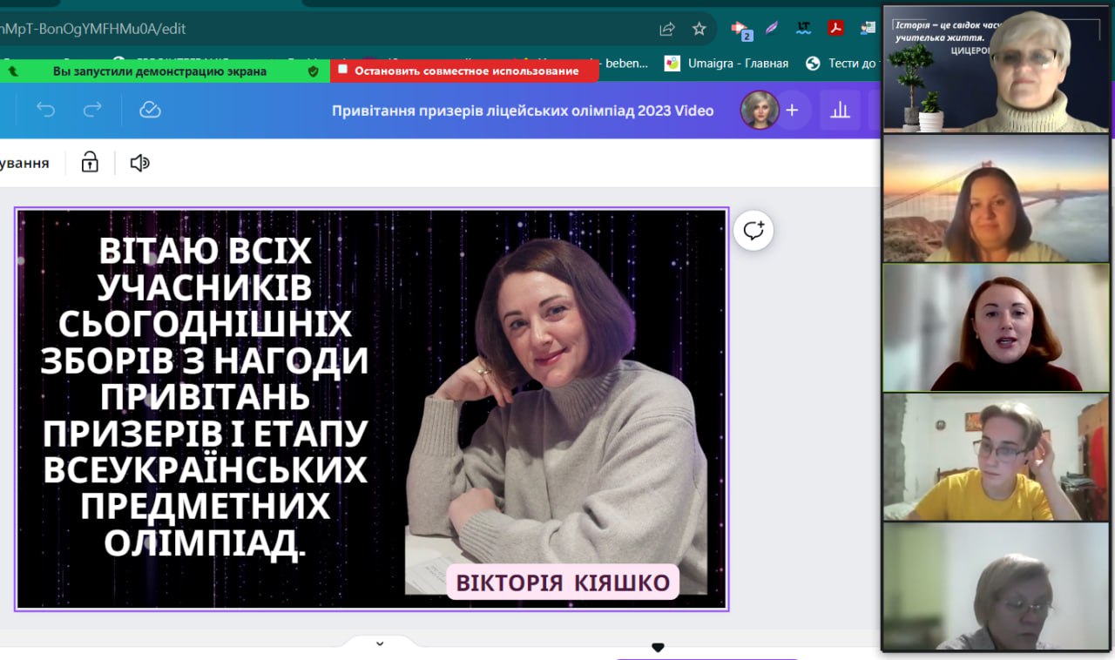Click the design title 'Привітання призерів ліцейських олімпіад'
The image size is (1115, 660).
click(x=522, y=111)
